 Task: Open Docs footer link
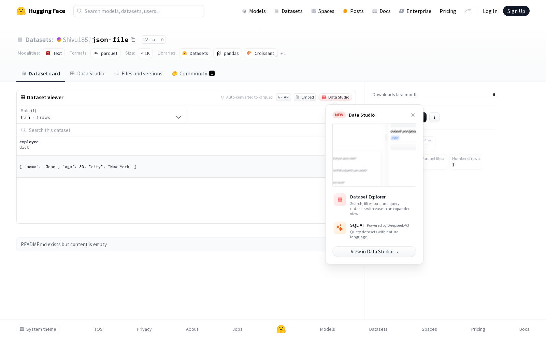pyautogui.click(x=525, y=329)
